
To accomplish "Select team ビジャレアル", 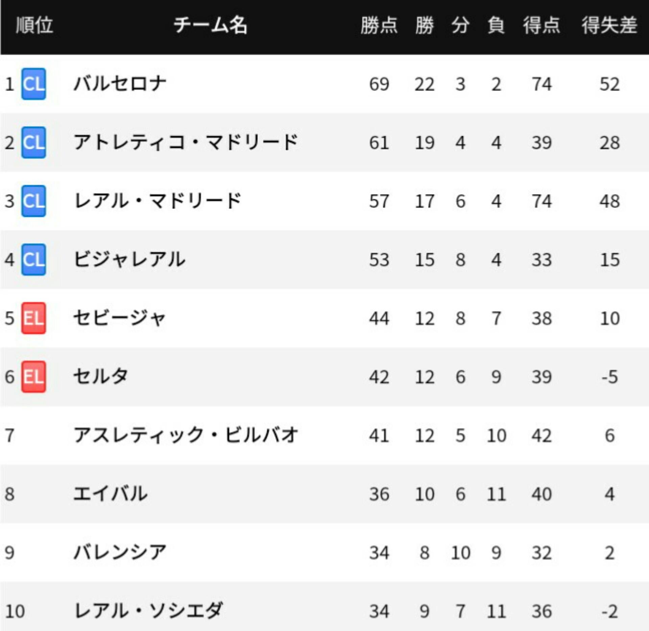I will [129, 259].
